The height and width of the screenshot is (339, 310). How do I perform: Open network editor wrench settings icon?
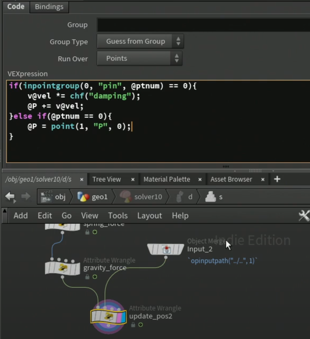coord(304,216)
